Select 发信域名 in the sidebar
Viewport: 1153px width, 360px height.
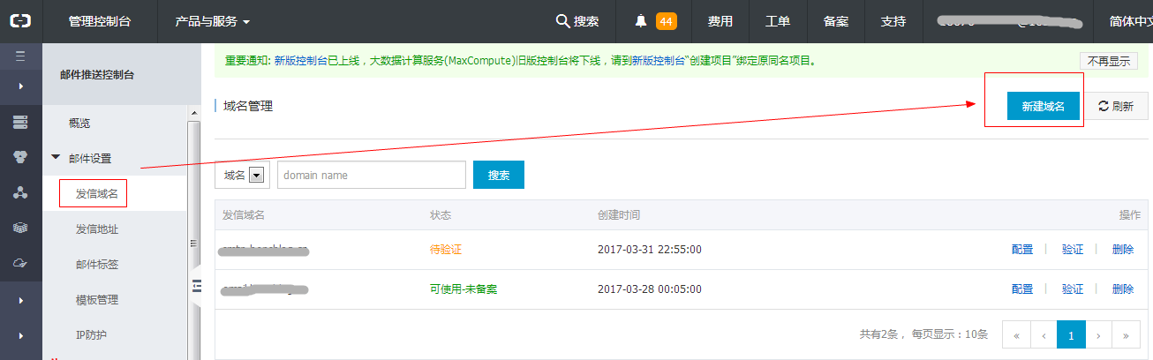[97, 193]
